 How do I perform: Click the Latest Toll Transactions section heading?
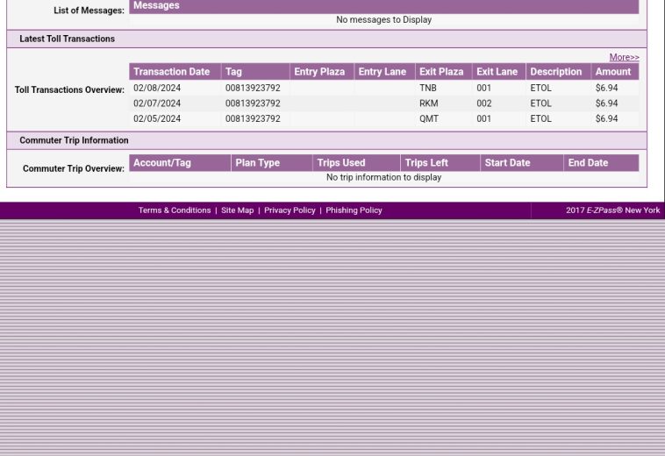67,39
